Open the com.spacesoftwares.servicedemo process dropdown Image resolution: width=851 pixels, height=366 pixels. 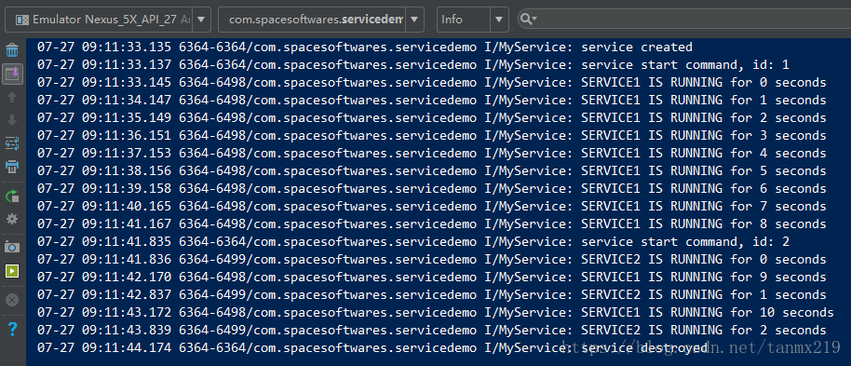pyautogui.click(x=321, y=20)
